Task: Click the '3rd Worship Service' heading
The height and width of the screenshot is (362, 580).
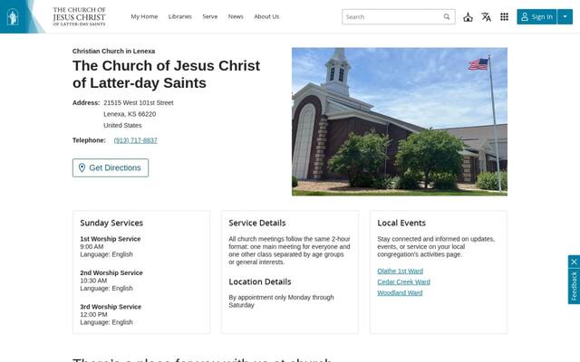Action: pos(111,307)
